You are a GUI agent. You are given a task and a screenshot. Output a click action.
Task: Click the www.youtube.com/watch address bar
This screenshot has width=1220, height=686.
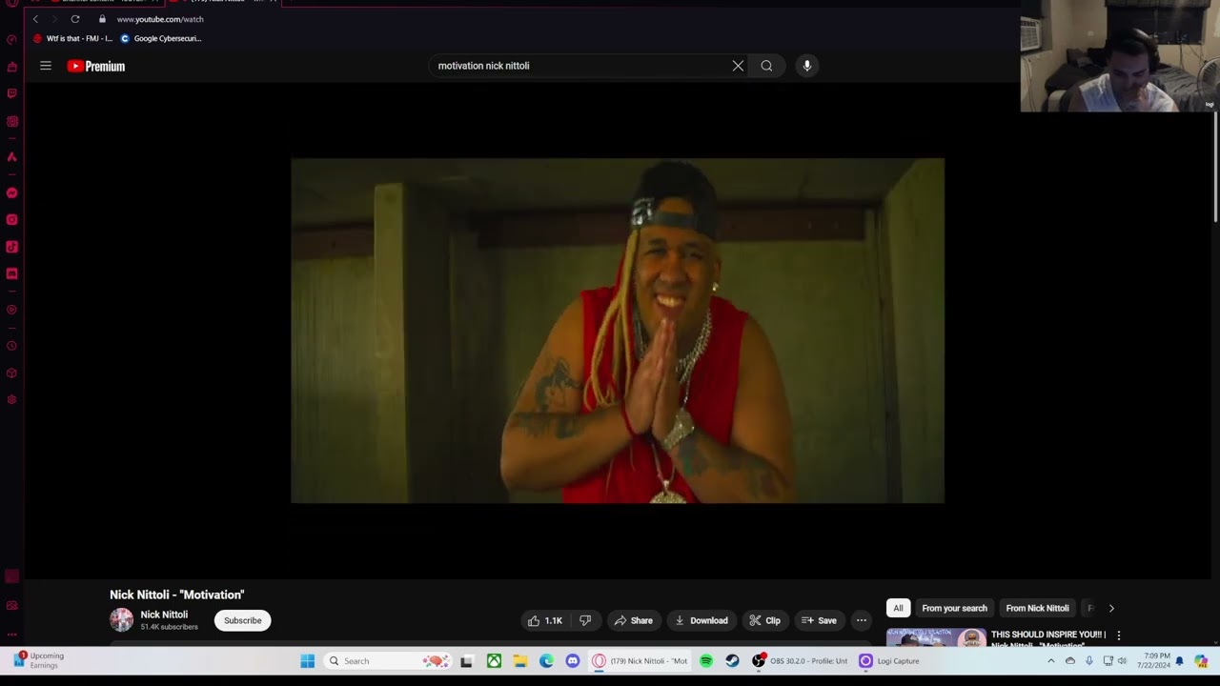pos(160,19)
